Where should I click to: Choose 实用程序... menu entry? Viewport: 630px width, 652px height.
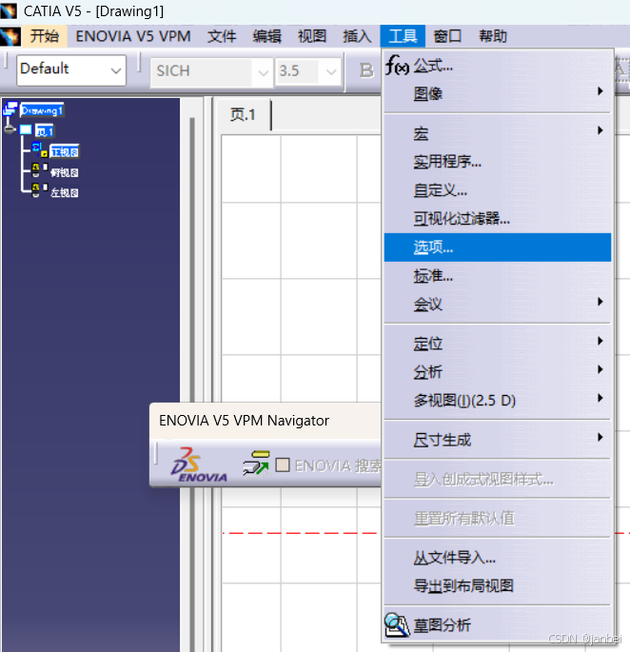[498, 162]
